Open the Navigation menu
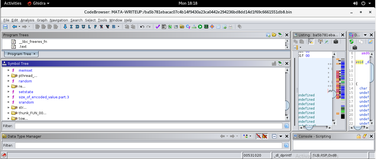The image size is (376, 159). click(x=59, y=20)
